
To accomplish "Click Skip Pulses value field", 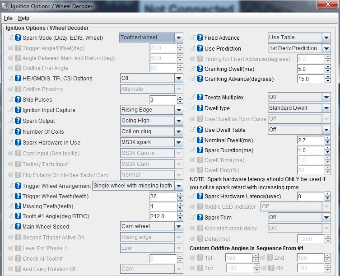I will pos(163,99).
